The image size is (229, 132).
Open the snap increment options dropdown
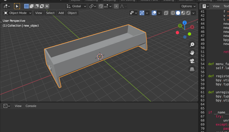pos(108,6)
